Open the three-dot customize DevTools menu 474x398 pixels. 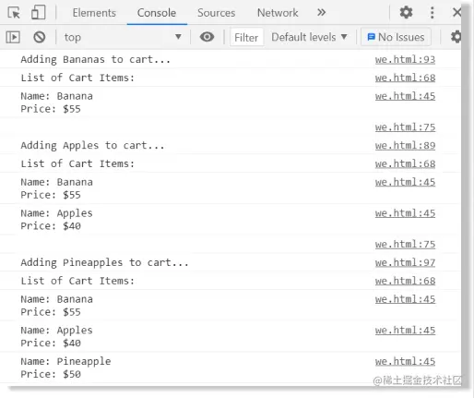click(433, 13)
